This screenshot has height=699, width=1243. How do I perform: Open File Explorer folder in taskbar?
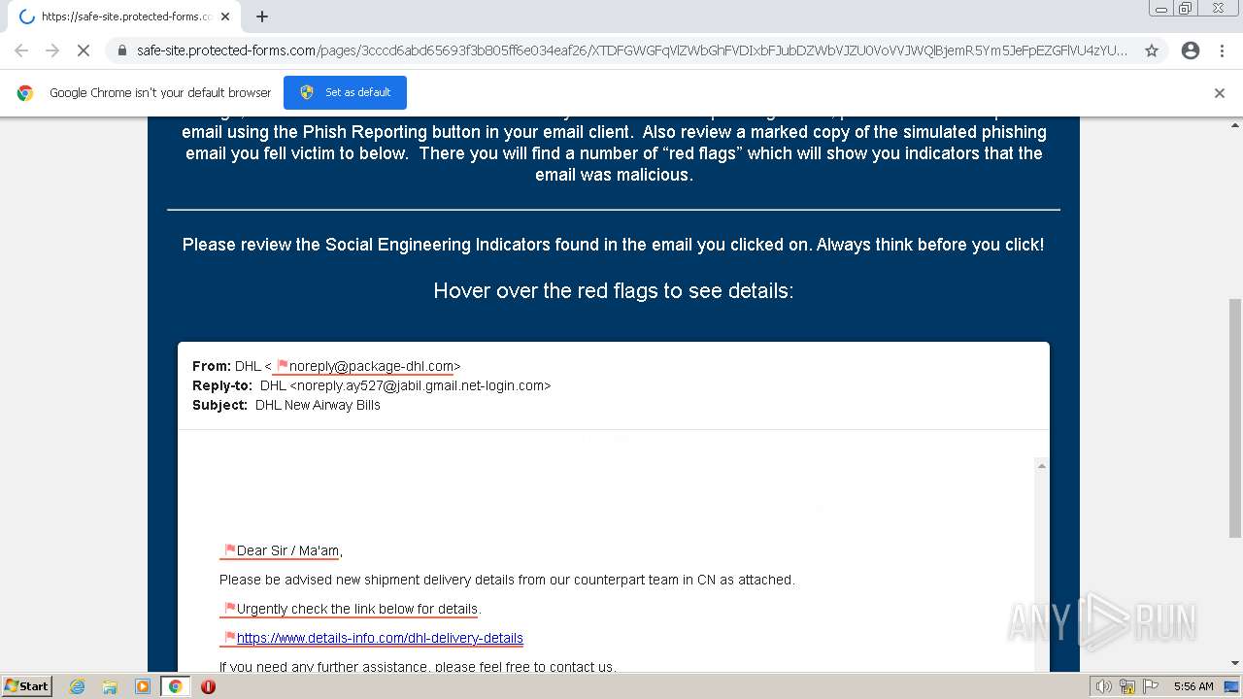click(x=110, y=686)
